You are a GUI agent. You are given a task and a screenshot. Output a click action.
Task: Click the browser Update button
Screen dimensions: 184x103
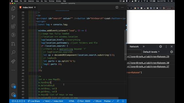[x=170, y=8]
